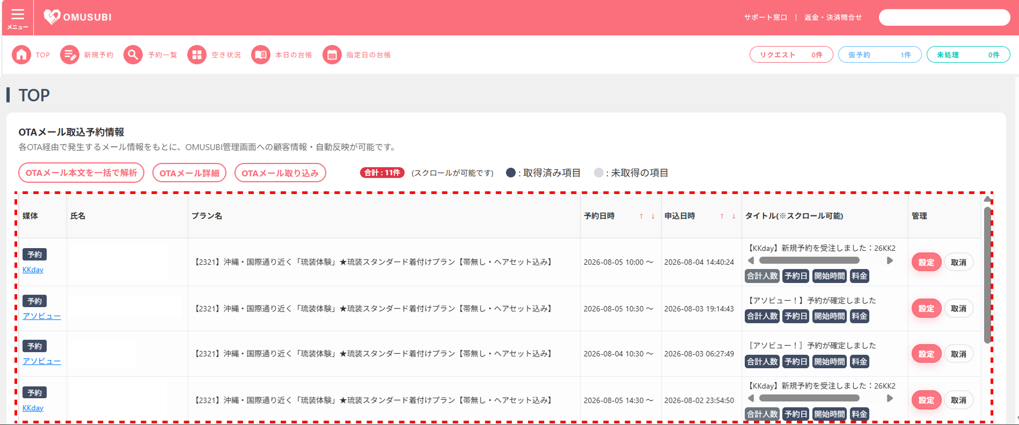Open アソビュー link in 06:27:49 row
This screenshot has height=425, width=1019.
tap(42, 361)
